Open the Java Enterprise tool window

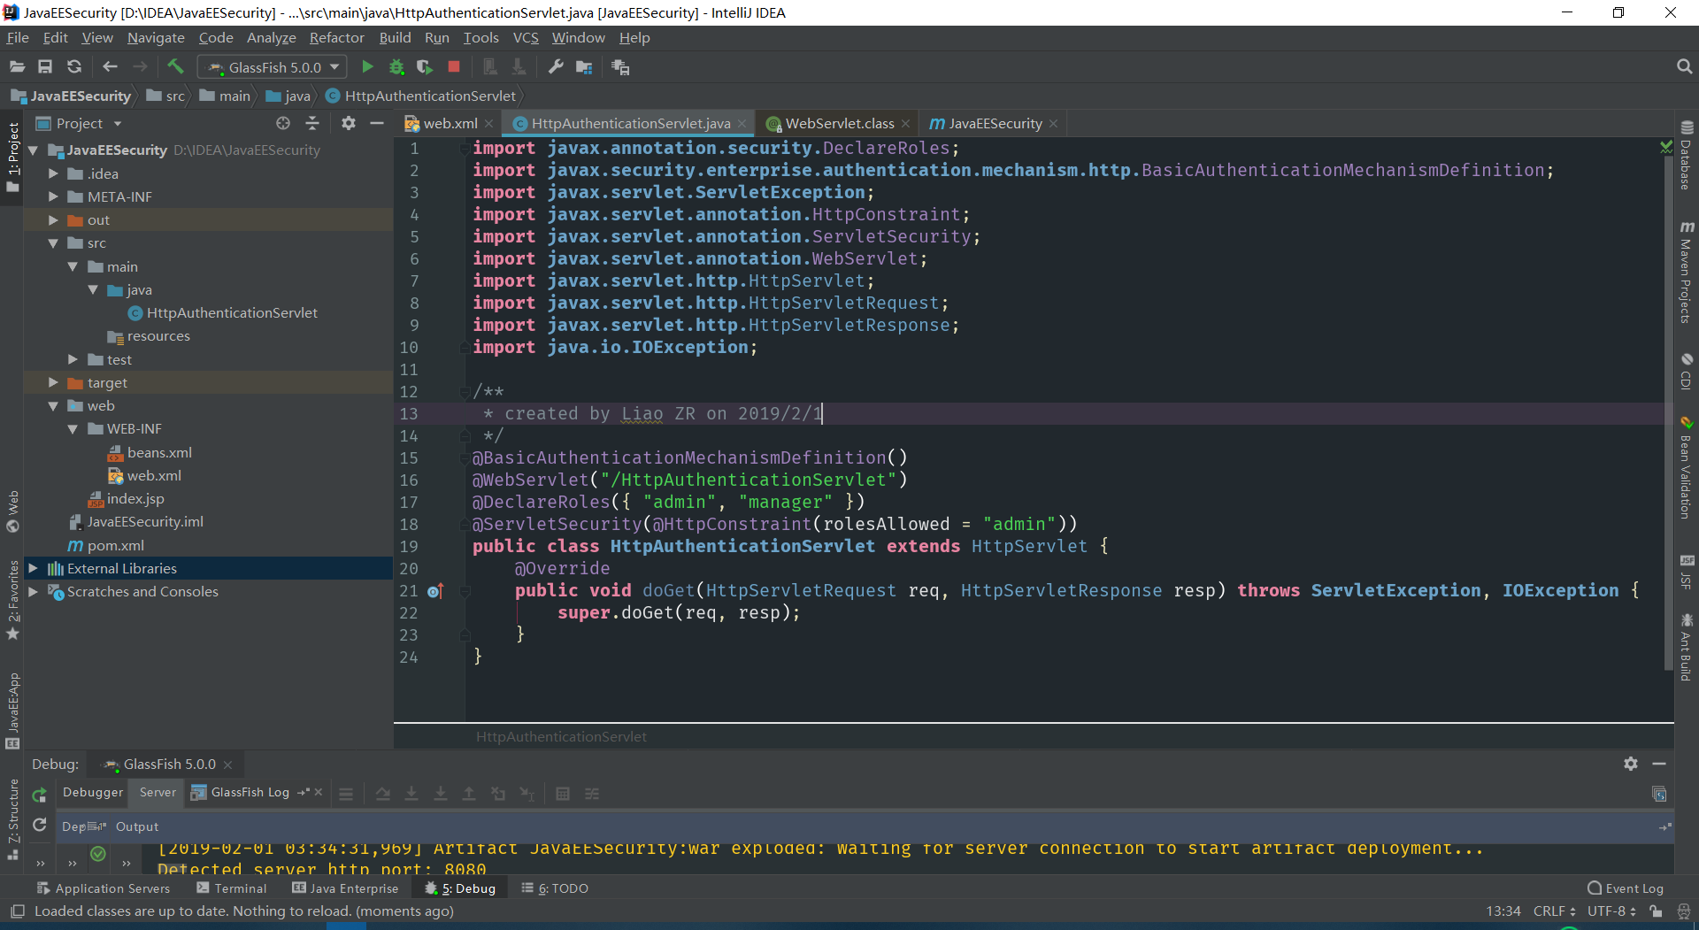click(345, 888)
